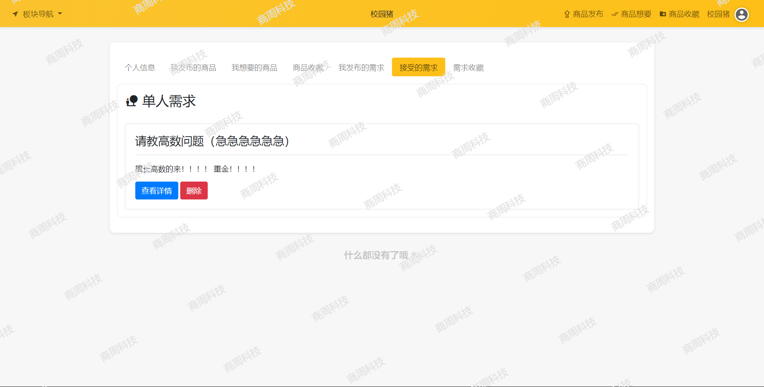This screenshot has height=387, width=764.
Task: Switch to the 我发布的需求 tab
Action: coord(361,68)
